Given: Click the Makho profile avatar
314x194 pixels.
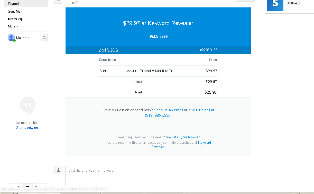Looking at the screenshot, I should point(11,38).
